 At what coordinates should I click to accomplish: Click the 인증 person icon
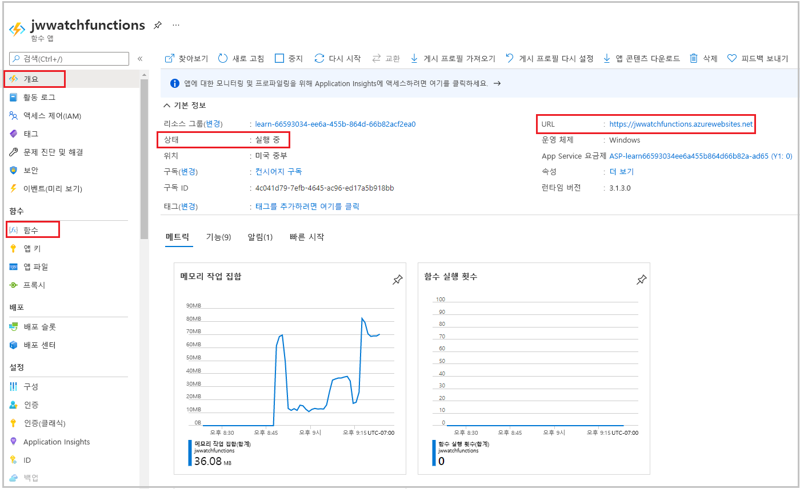point(14,405)
